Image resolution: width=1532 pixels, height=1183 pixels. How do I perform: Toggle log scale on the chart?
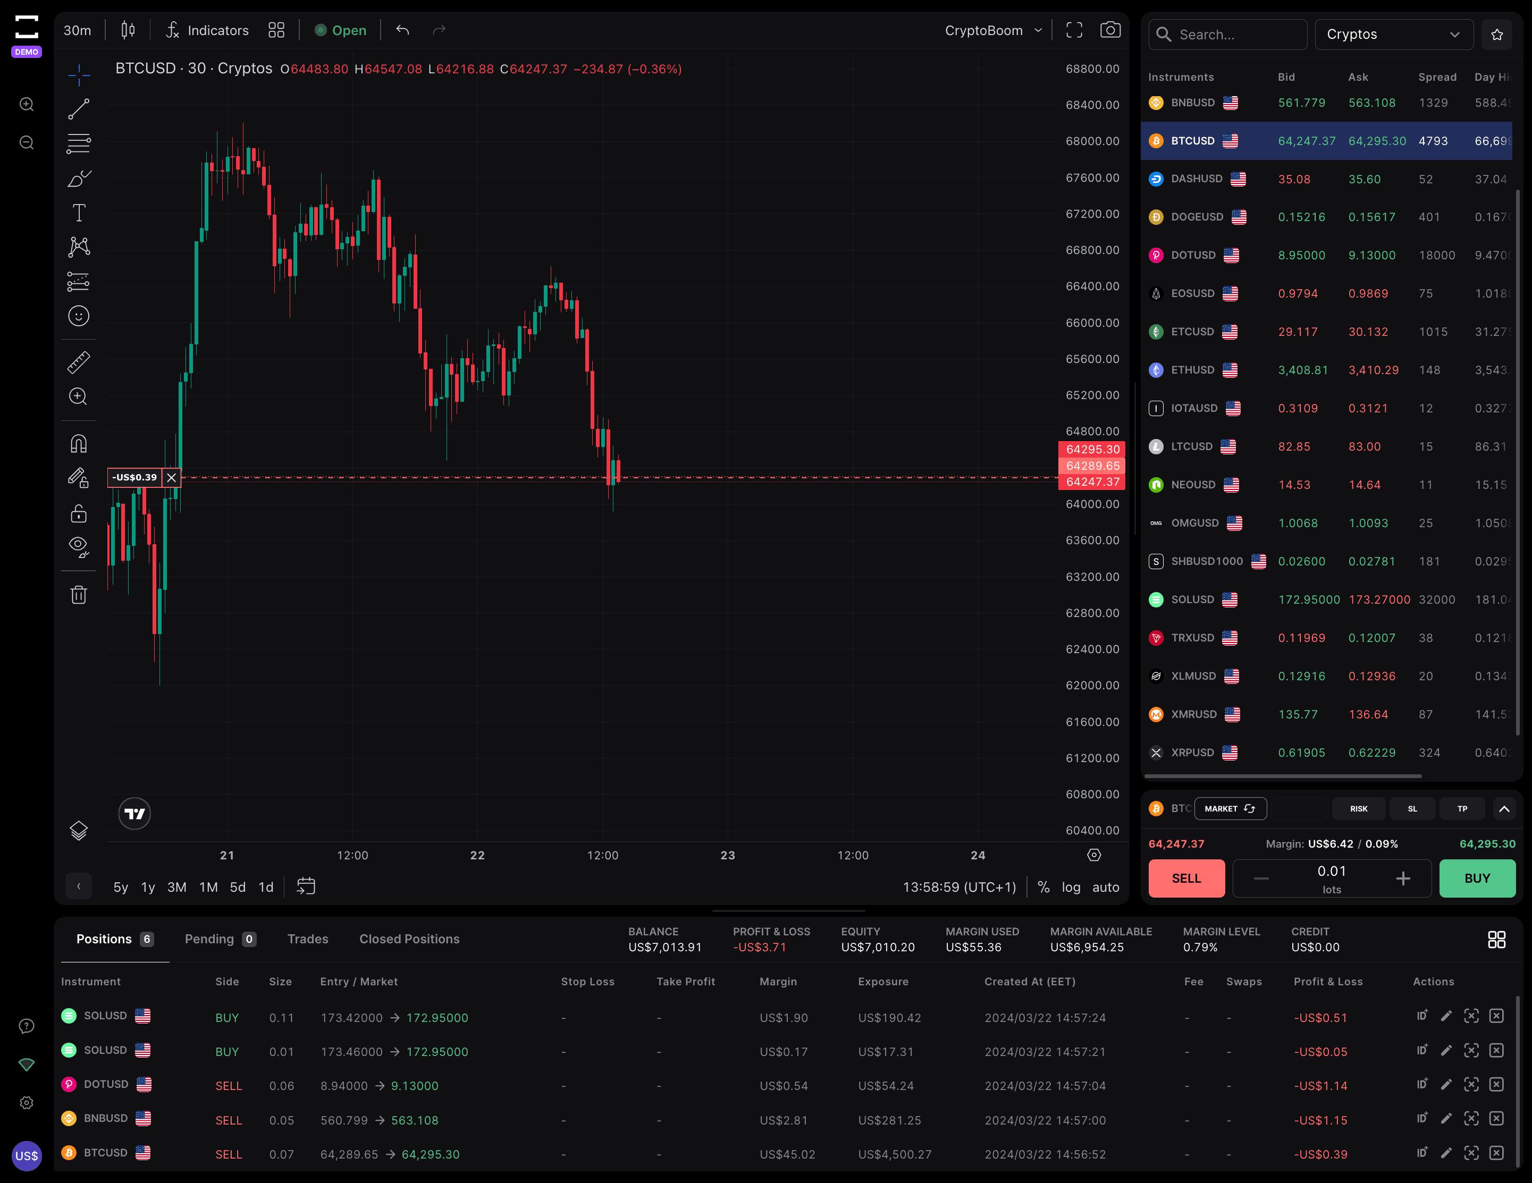coord(1071,887)
